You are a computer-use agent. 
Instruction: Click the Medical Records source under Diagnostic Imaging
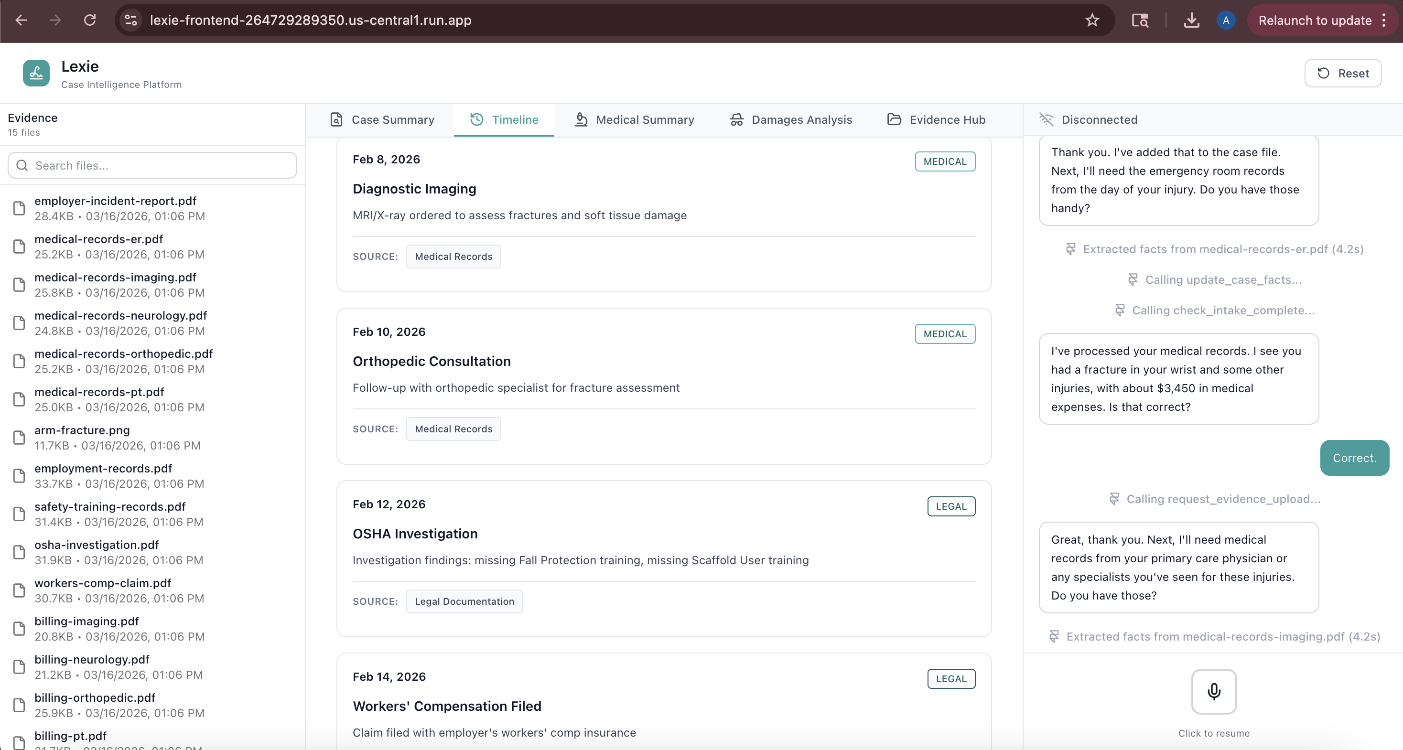[x=453, y=257]
